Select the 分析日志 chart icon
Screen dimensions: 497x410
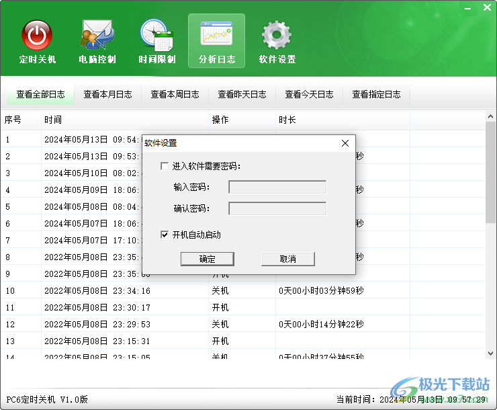tap(216, 40)
